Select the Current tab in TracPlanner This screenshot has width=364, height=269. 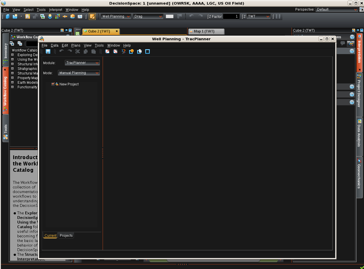click(x=50, y=236)
